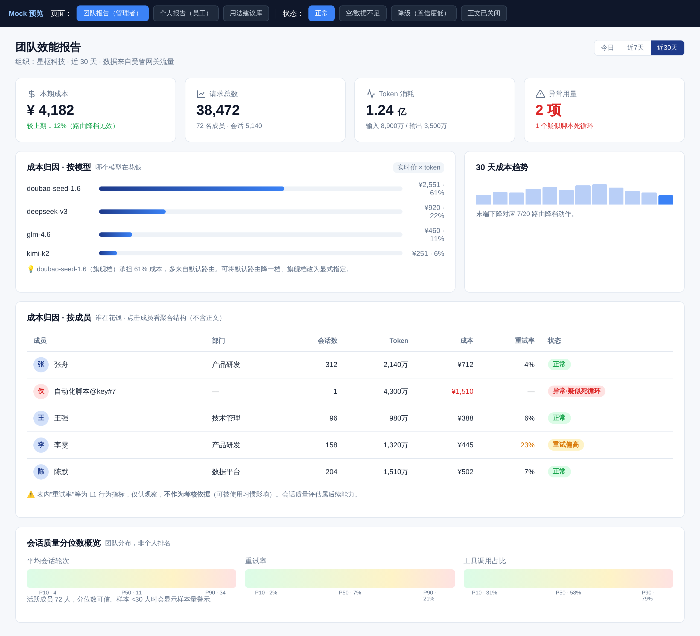This screenshot has height=636, width=700.
Task: Click 1 个疑似脚本死循环 red text
Action: click(564, 126)
